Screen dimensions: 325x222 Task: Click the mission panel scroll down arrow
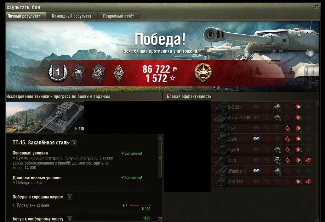coord(160,219)
